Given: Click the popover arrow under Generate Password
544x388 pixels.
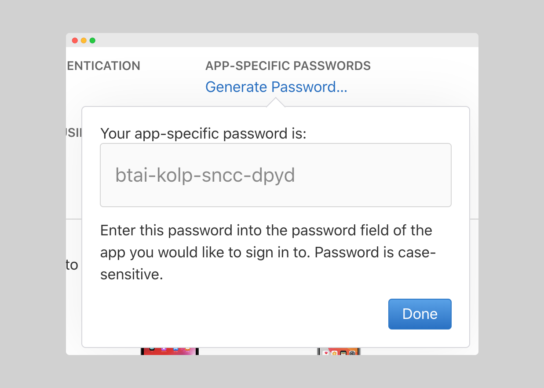Looking at the screenshot, I should (276, 102).
